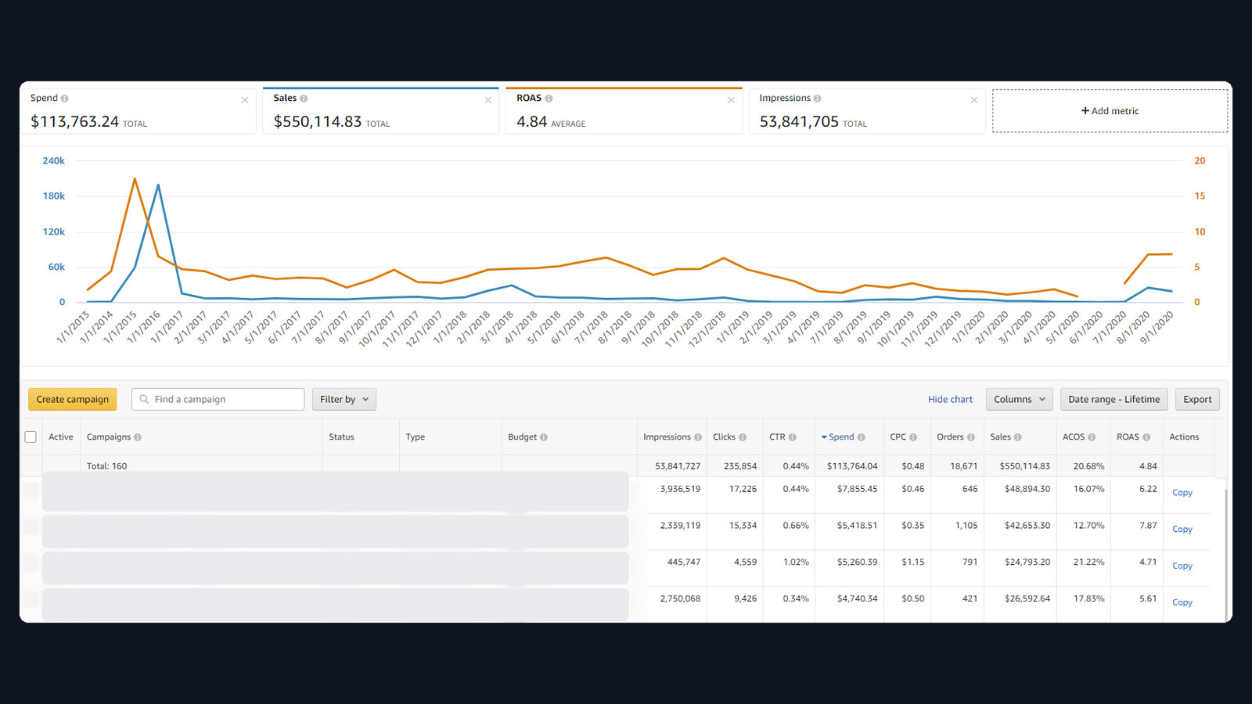Remove the ROAS metric card
Screen dimensions: 1252x704
coord(731,100)
